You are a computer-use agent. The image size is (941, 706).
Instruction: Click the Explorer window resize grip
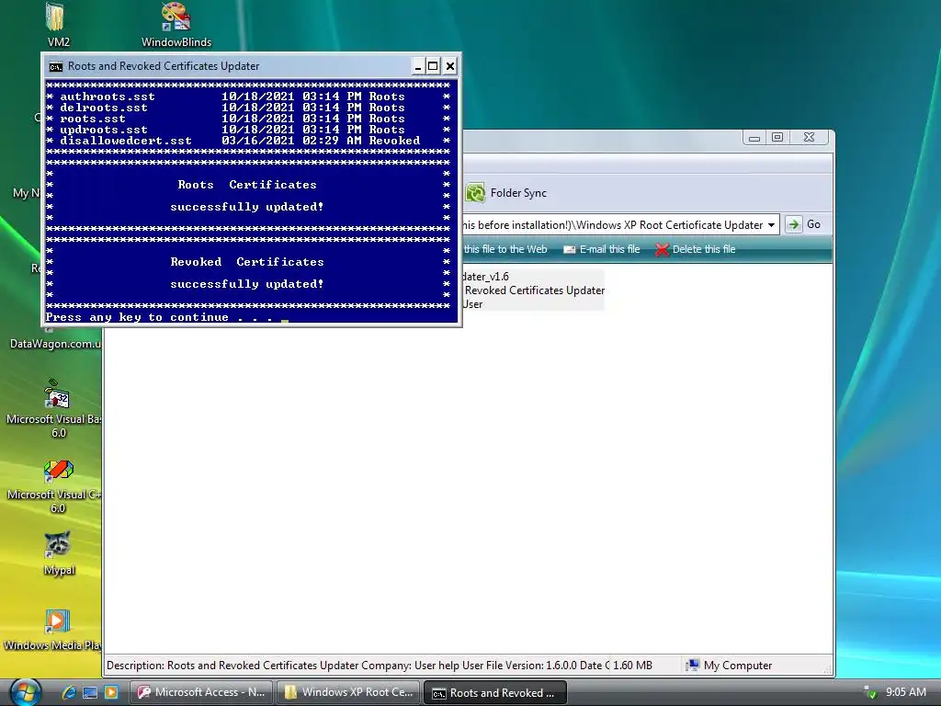[x=828, y=667]
